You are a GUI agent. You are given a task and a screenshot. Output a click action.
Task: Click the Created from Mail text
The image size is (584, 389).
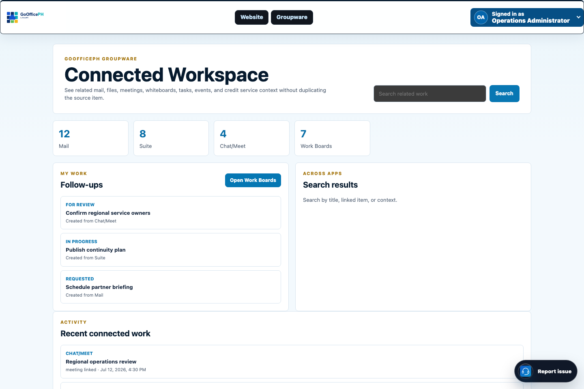84,295
